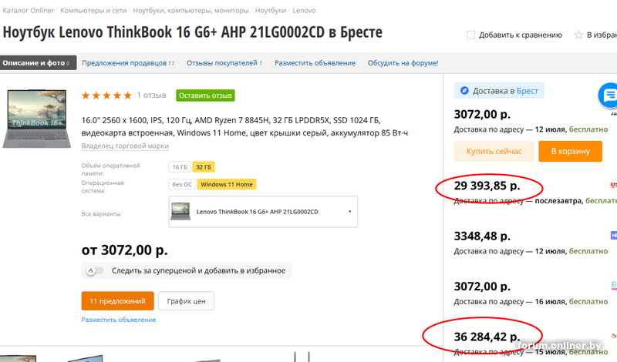Choose the Windows 11 Home option
The height and width of the screenshot is (362, 617).
point(226,184)
